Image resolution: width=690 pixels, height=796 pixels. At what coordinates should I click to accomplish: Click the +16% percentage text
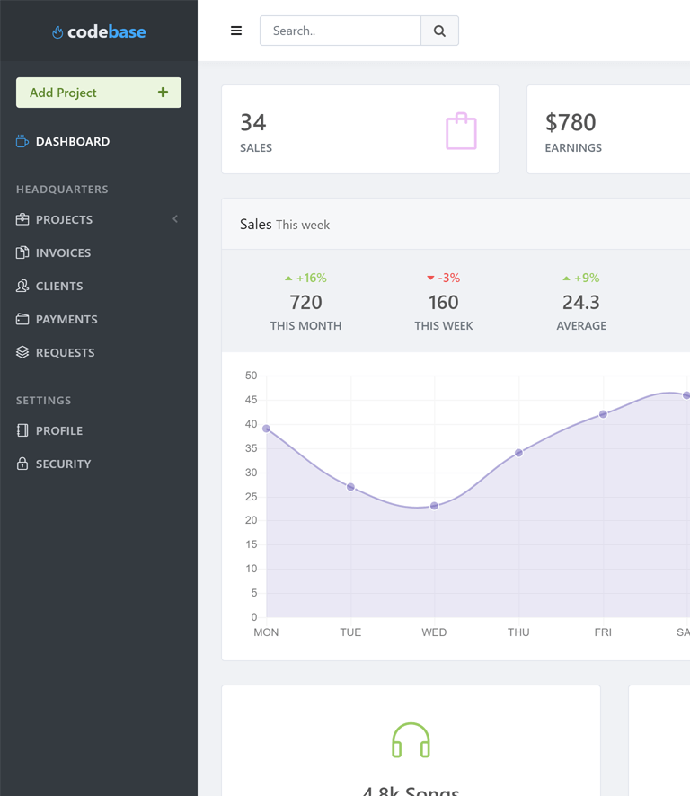coord(311,278)
